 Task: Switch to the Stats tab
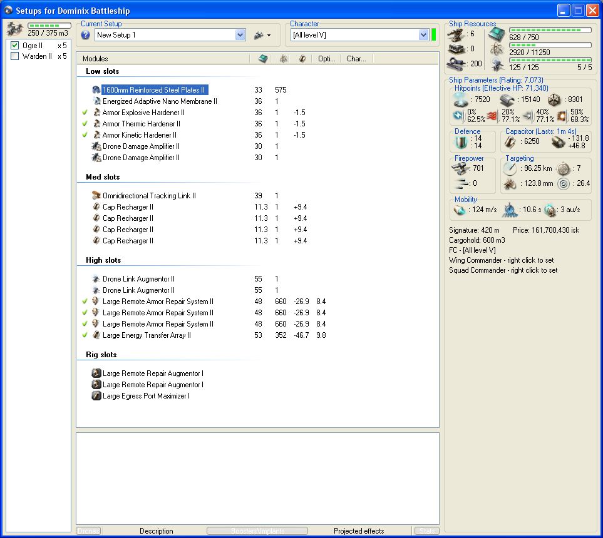tap(427, 530)
